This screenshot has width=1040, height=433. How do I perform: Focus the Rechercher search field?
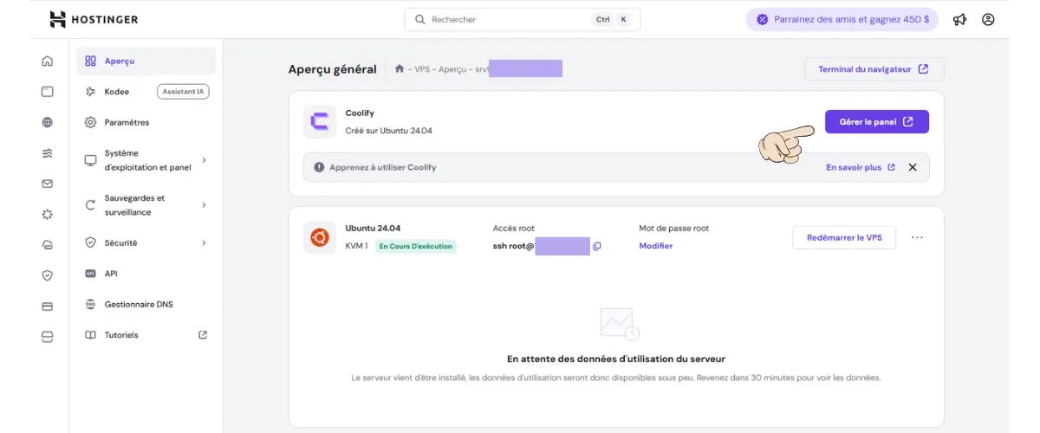pyautogui.click(x=523, y=19)
